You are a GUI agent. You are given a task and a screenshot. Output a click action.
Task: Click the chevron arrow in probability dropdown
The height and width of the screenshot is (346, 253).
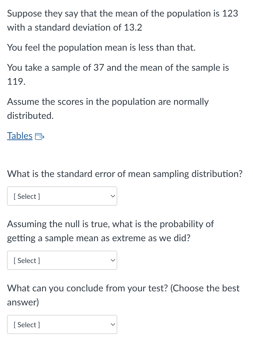pyautogui.click(x=113, y=260)
